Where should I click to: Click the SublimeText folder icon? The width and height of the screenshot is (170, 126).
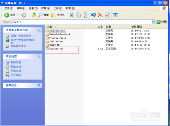(47, 42)
